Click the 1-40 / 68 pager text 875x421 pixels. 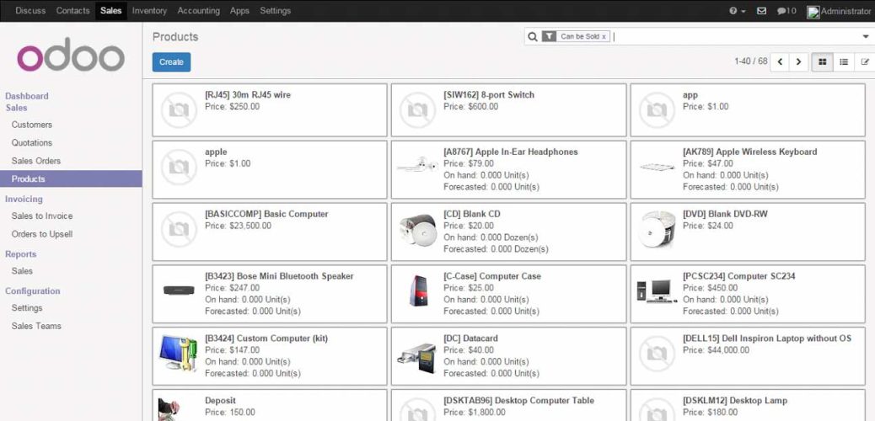click(x=750, y=61)
